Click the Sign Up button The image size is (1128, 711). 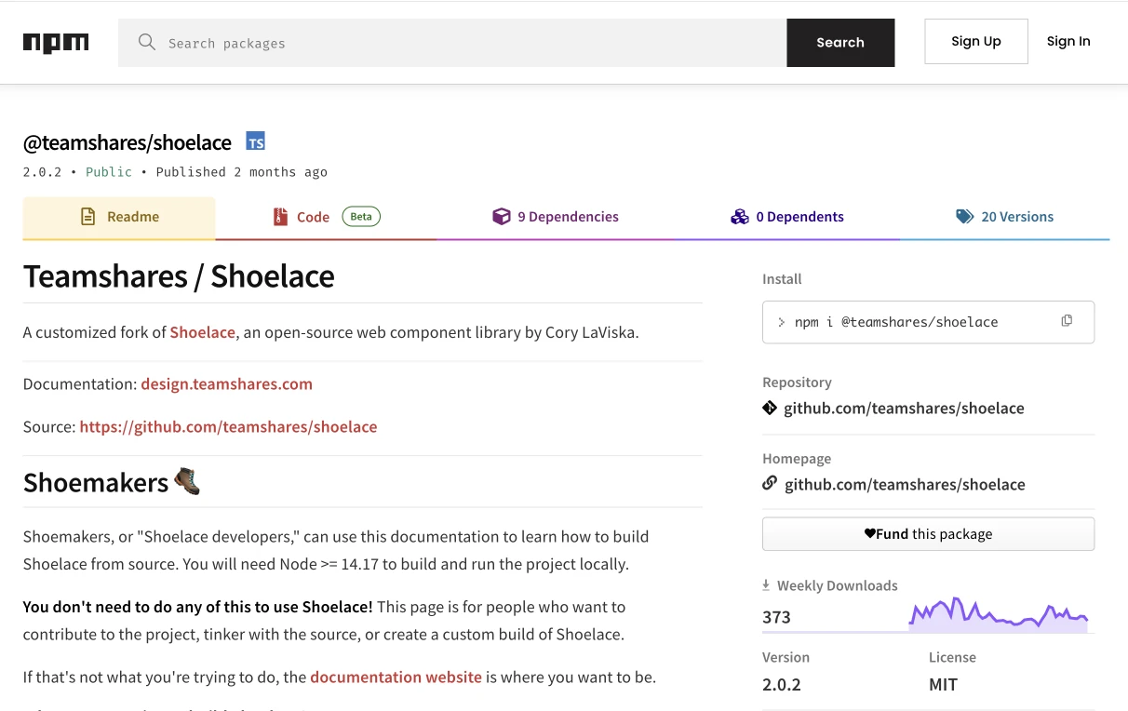point(976,42)
